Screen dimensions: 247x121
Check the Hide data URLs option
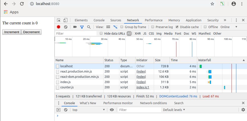click(x=101, y=33)
